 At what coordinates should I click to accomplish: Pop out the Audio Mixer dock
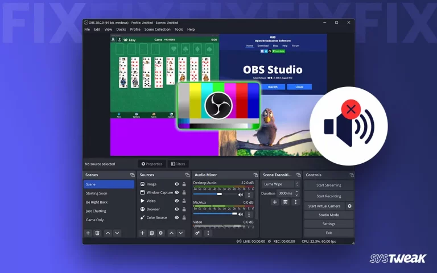(x=255, y=175)
